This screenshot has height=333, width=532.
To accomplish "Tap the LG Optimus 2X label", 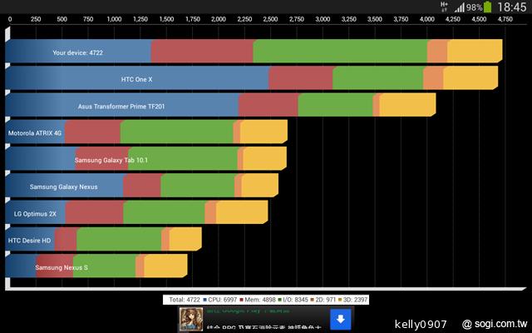I will [35, 214].
